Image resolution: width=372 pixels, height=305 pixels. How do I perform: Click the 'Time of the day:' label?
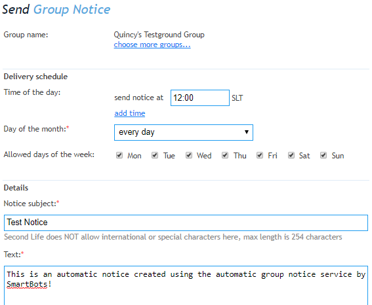(x=32, y=92)
